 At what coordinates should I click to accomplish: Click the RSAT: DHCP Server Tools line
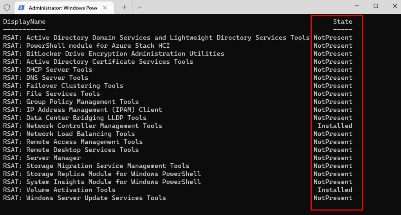pos(47,70)
